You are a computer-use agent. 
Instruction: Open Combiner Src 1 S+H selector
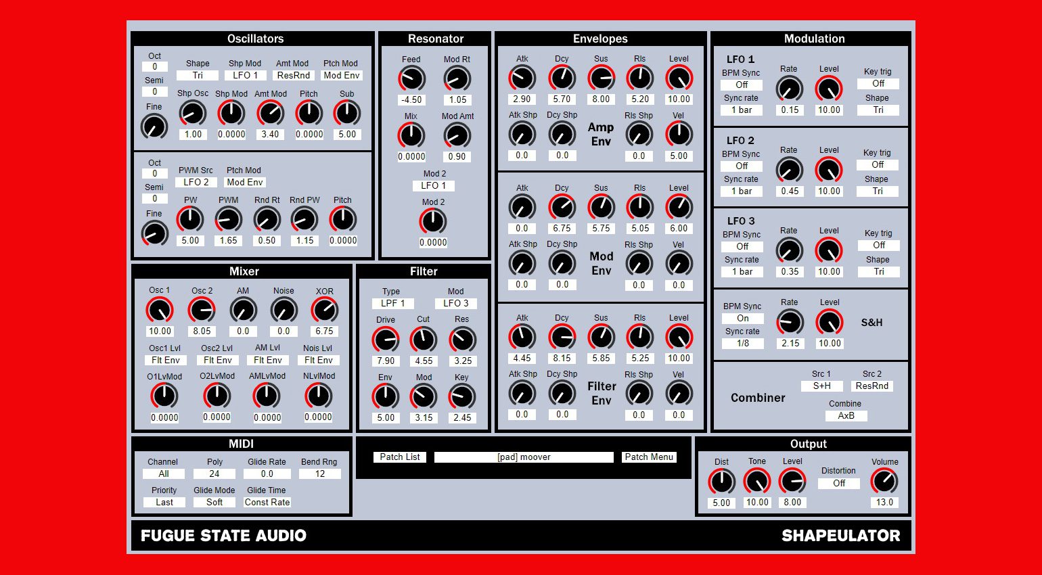pyautogui.click(x=822, y=386)
